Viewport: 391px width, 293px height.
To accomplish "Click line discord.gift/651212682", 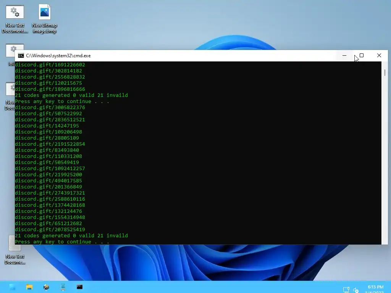I will [48, 224].
